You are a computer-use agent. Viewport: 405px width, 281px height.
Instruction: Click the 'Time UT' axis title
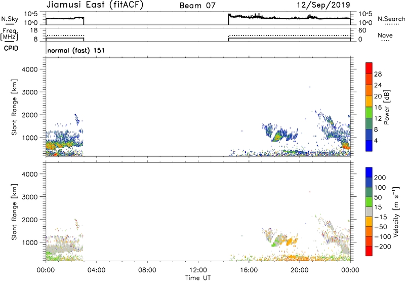click(x=198, y=278)
